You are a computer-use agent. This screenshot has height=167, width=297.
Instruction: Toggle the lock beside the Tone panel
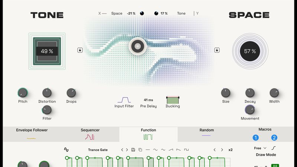[80, 50]
